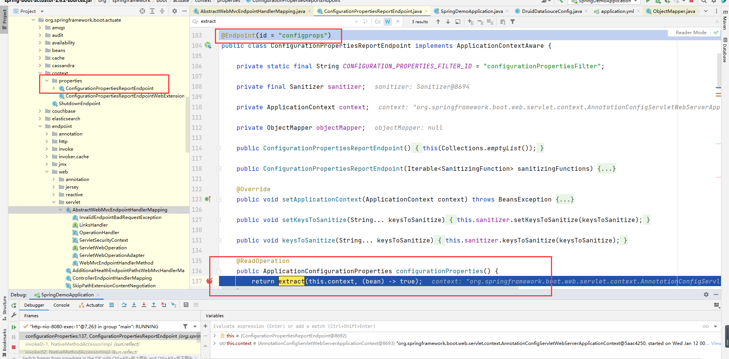Image resolution: width=729 pixels, height=359 pixels.
Task: Open Project panel gear options
Action: (175, 11)
